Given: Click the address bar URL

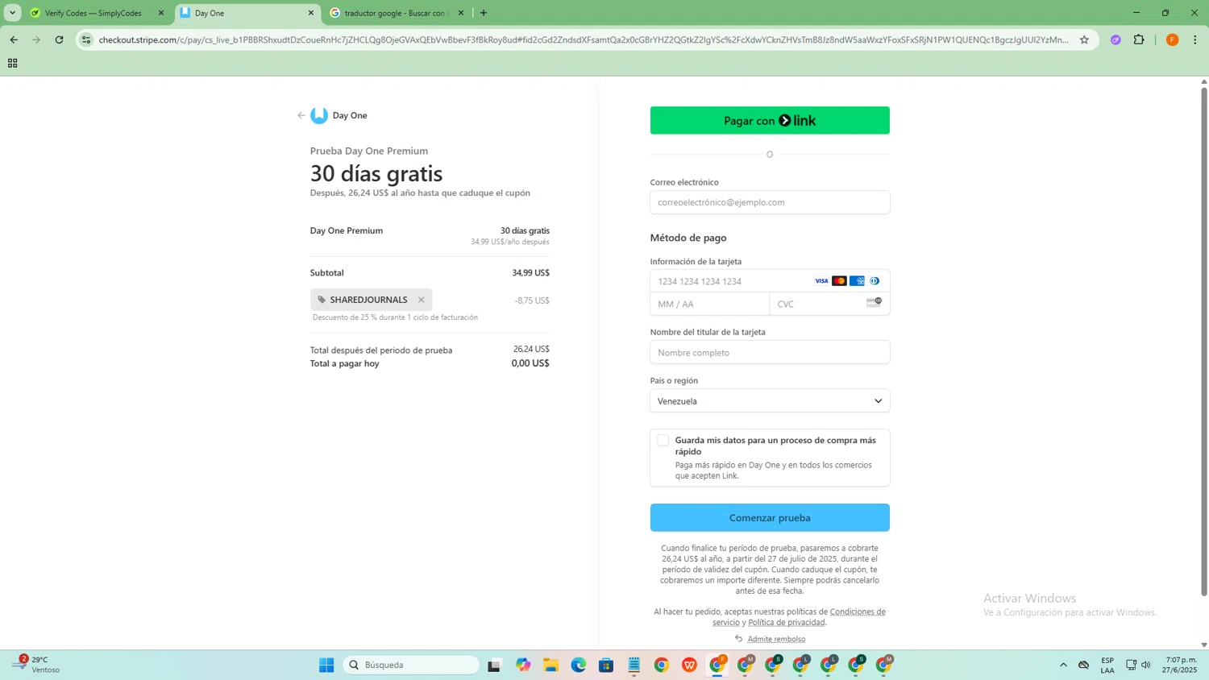Looking at the screenshot, I should point(584,39).
